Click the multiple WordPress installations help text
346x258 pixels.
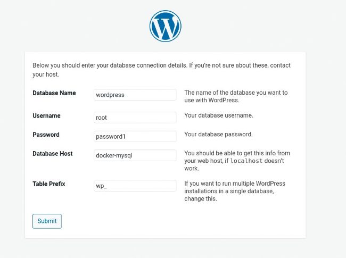point(234,191)
